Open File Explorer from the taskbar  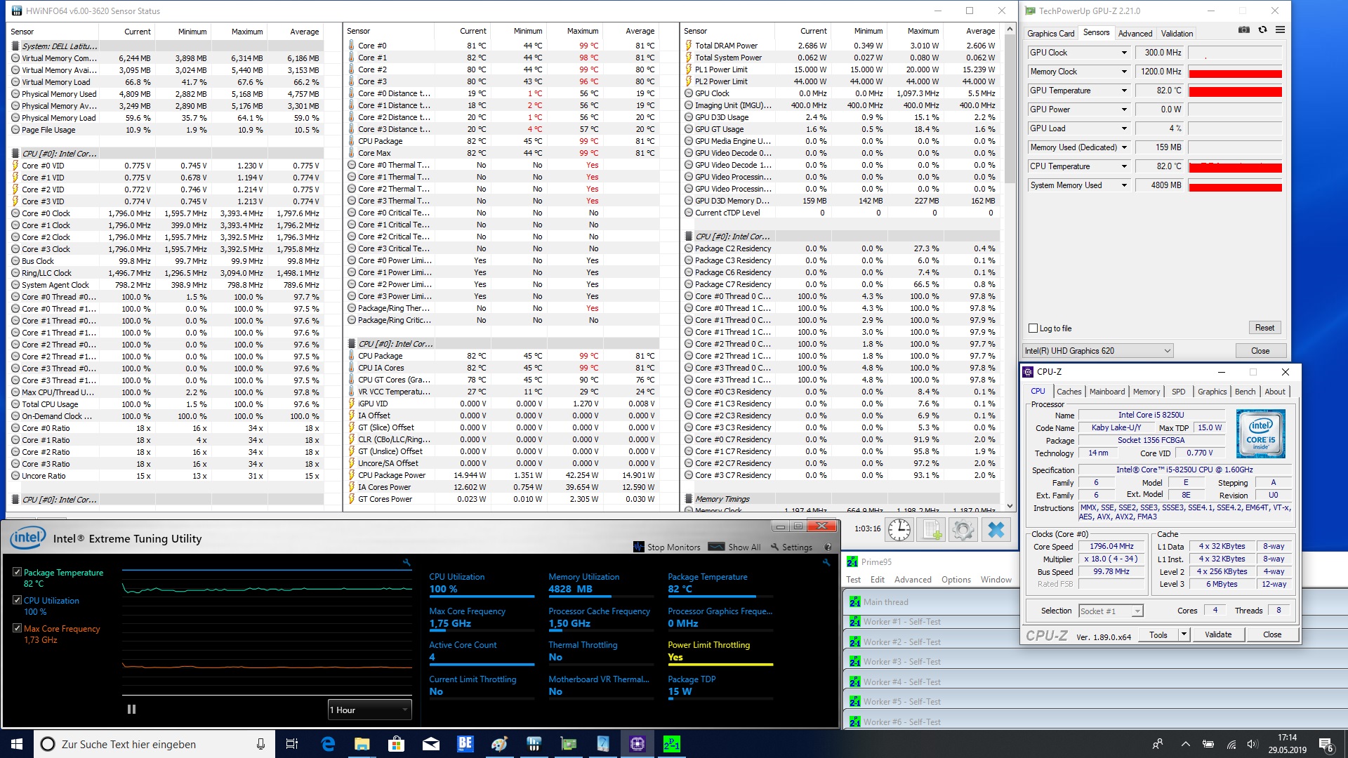pyautogui.click(x=362, y=744)
